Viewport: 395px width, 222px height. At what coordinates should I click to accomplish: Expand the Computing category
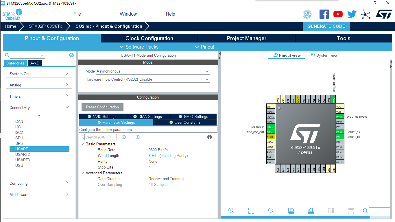(39, 183)
